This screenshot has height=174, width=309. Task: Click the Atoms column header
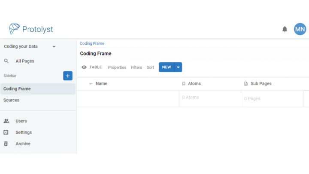194,83
